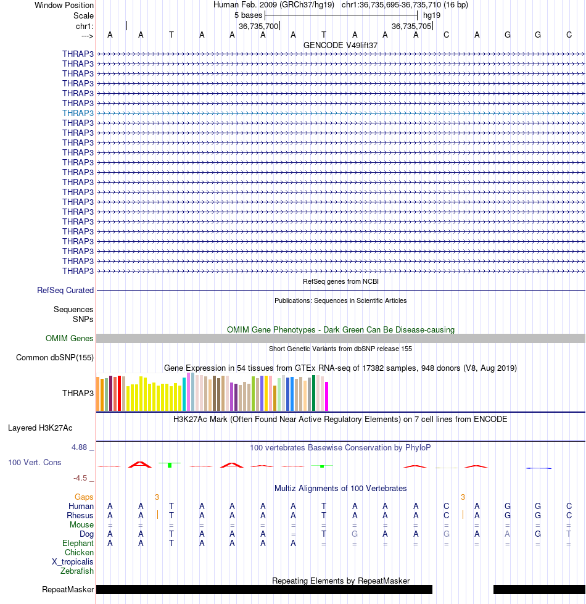Screen dimensions: 586x604
Task: Click the Layered H3K27Ac track label
Action: (40, 428)
